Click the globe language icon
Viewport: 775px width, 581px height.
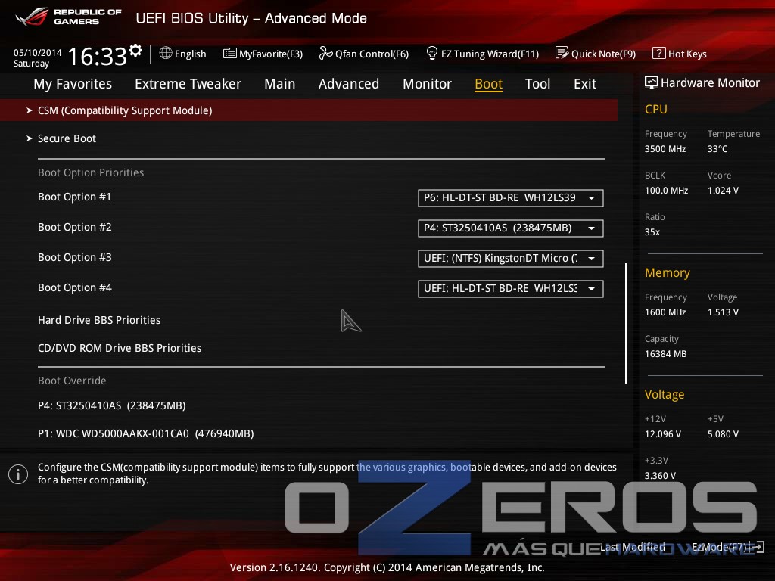tap(166, 53)
